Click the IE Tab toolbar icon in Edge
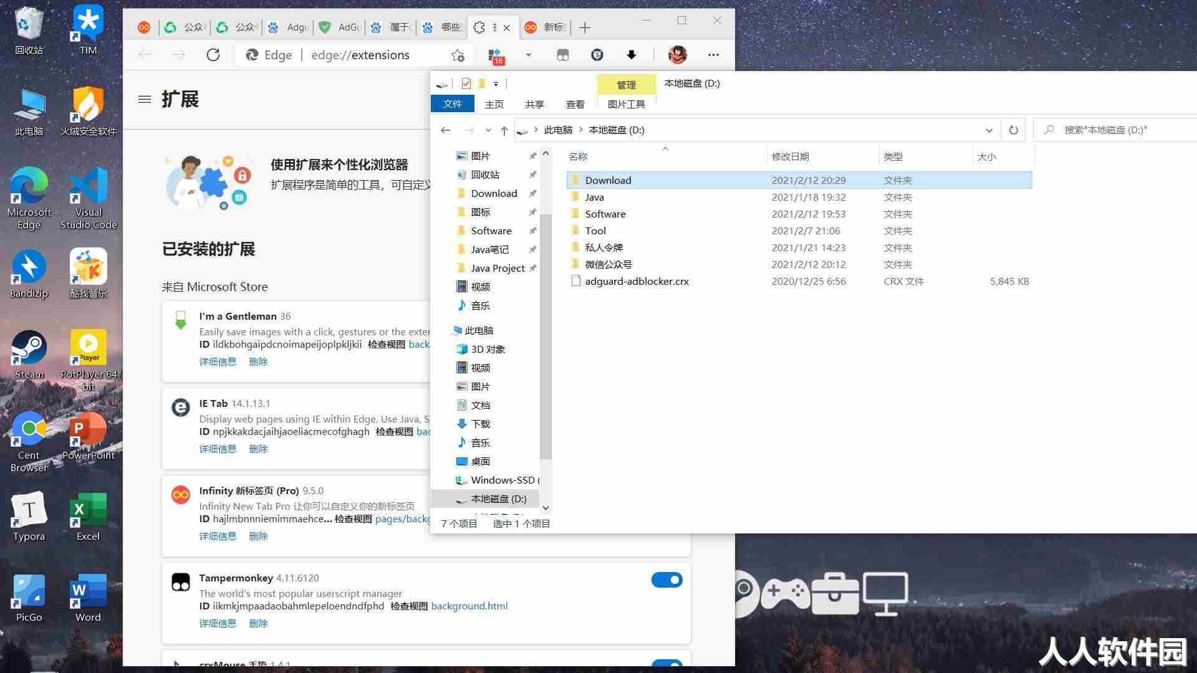Viewport: 1197px width, 673px height. [597, 55]
